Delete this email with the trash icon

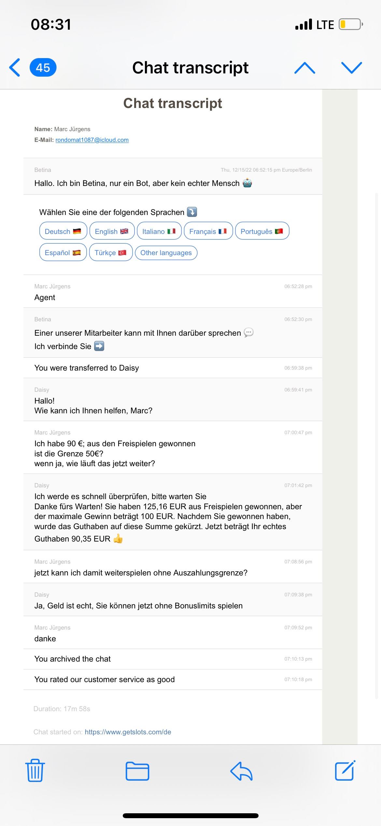35,771
